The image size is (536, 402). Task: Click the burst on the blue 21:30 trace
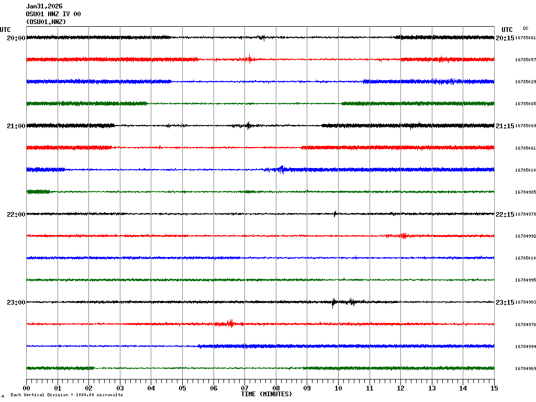(282, 169)
